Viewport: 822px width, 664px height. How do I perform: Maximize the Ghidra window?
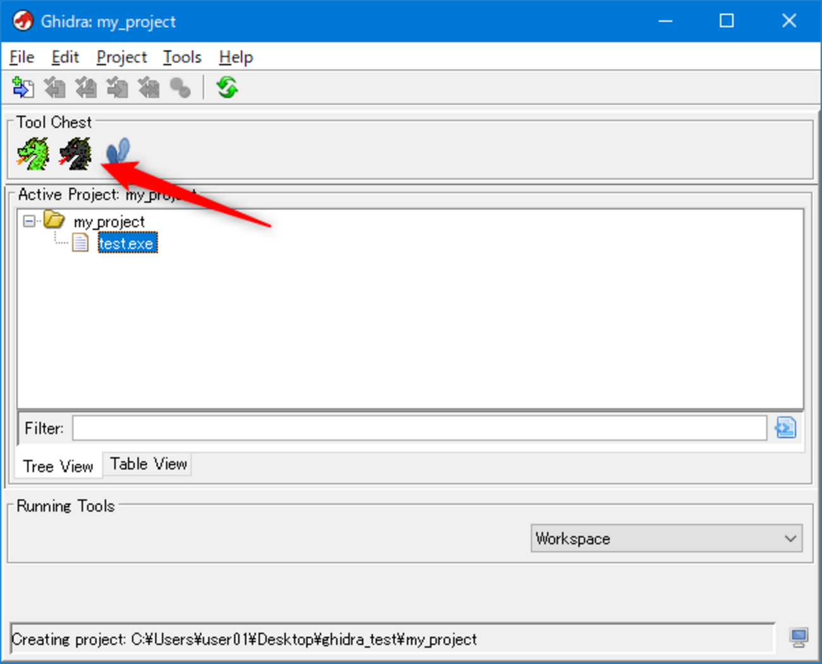click(727, 21)
